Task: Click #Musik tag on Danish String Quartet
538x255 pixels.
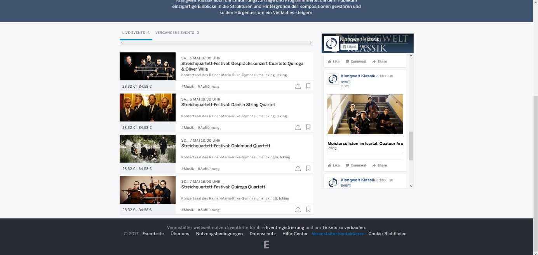Action: tap(188, 128)
